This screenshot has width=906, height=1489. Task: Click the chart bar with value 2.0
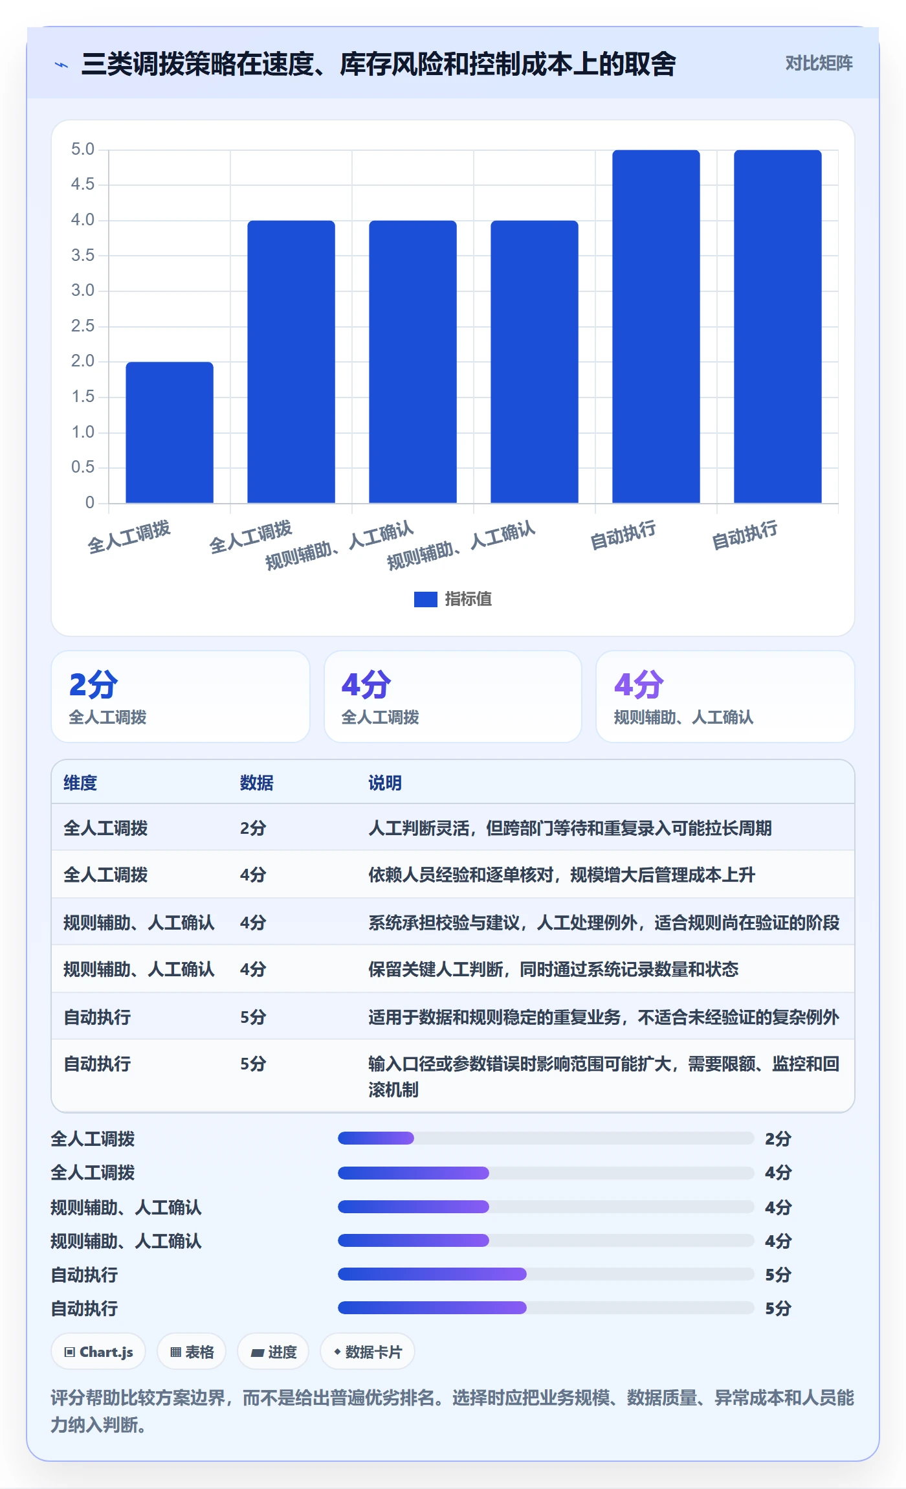(x=170, y=432)
